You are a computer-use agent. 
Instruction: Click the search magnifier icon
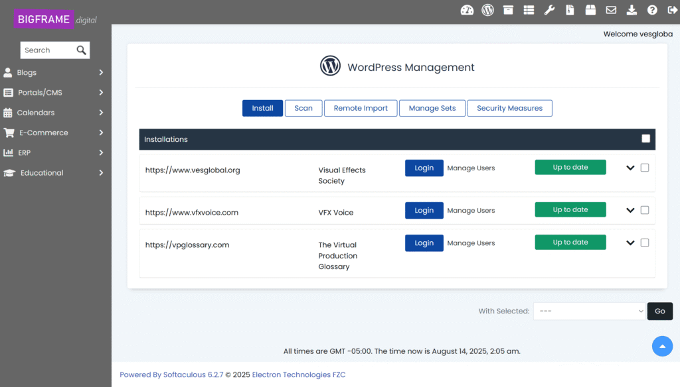point(81,50)
